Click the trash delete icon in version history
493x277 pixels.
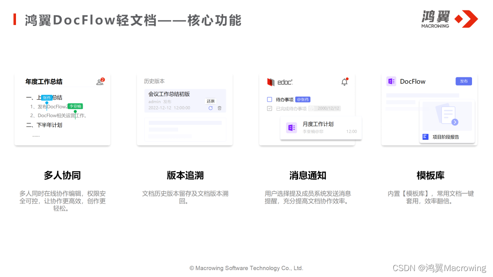(220, 108)
